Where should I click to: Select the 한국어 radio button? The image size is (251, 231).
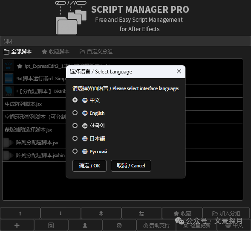75,126
